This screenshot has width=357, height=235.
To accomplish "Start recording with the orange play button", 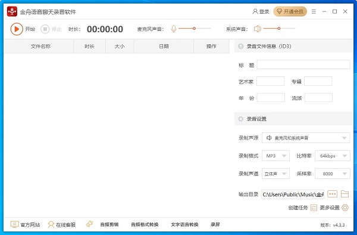I will [17, 29].
